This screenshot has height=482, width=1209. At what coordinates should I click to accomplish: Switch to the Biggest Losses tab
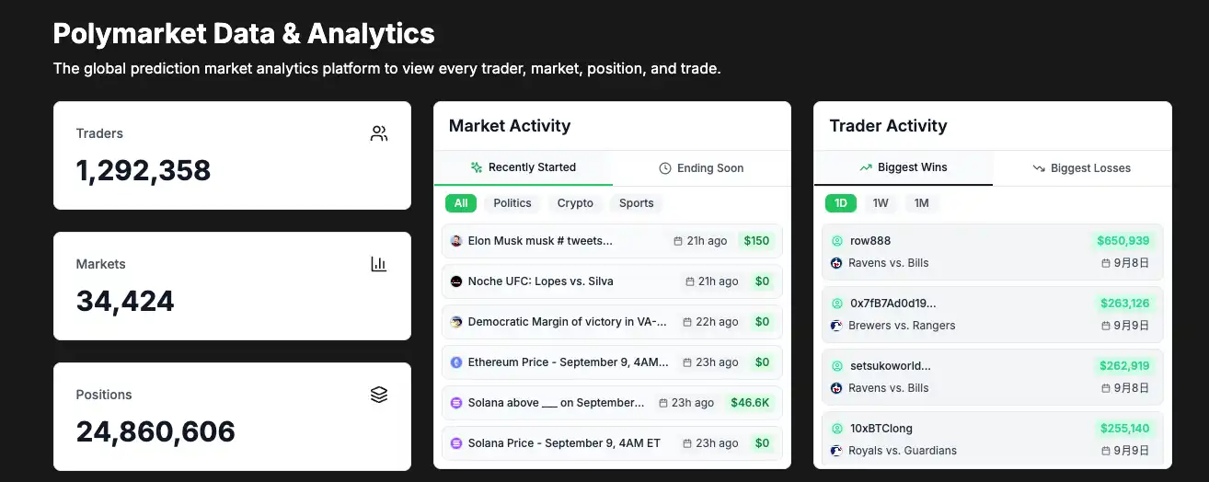tap(1081, 168)
